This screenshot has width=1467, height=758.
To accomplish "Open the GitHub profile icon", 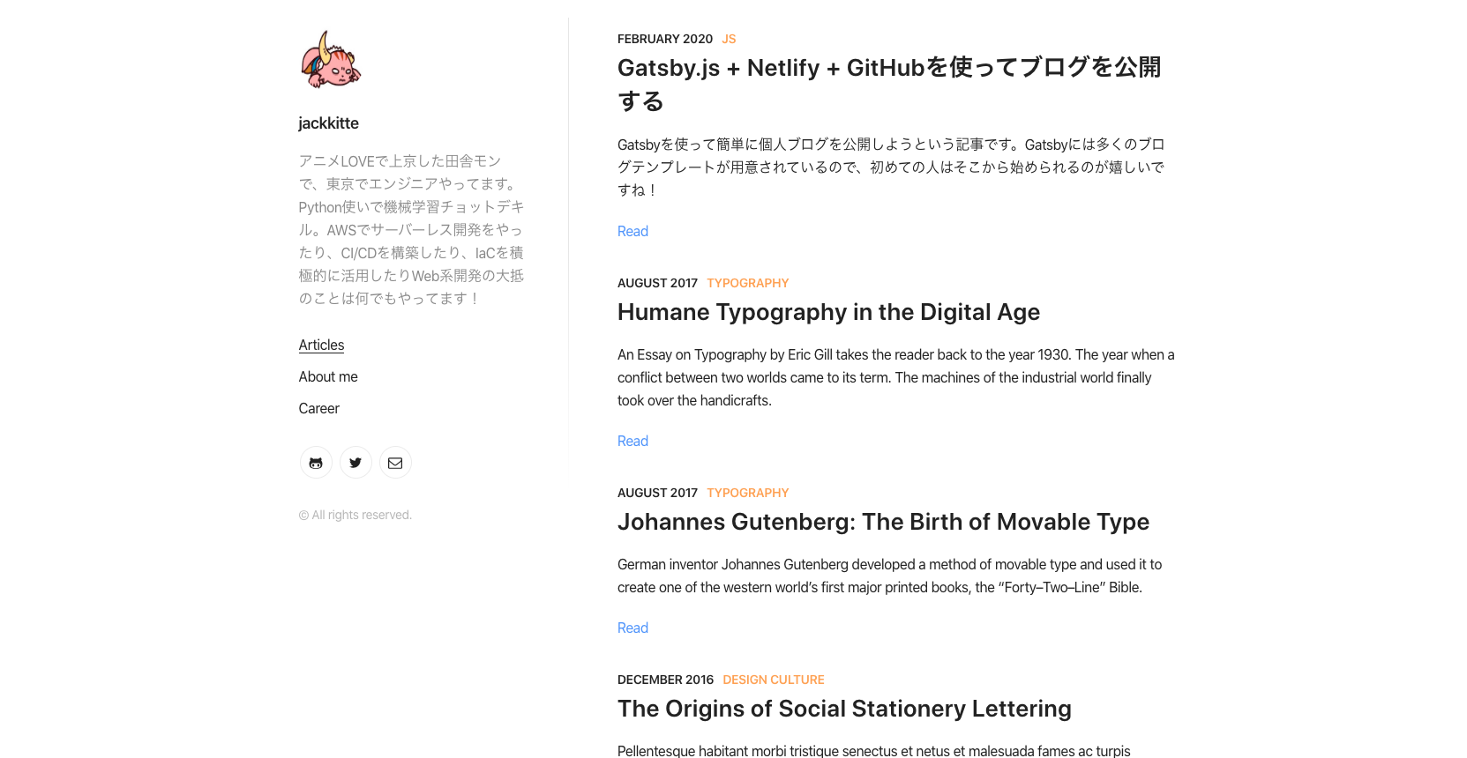I will pyautogui.click(x=316, y=462).
